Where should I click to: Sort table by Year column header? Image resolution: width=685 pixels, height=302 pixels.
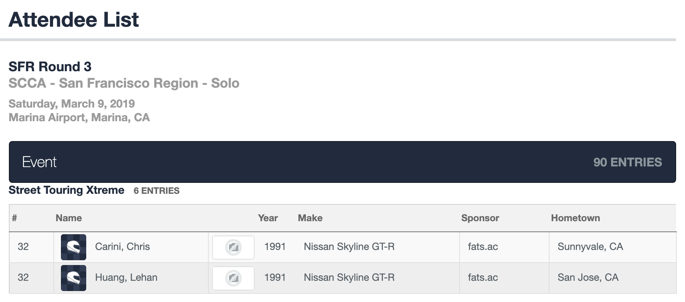[268, 218]
